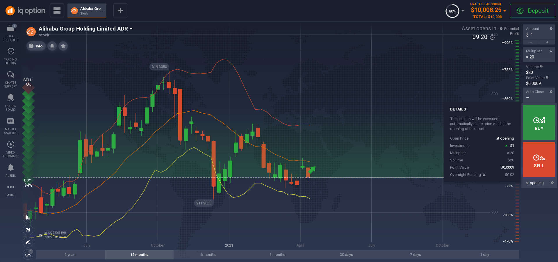Show Multiplier help question mark
The height and width of the screenshot is (262, 558).
tap(551, 51)
